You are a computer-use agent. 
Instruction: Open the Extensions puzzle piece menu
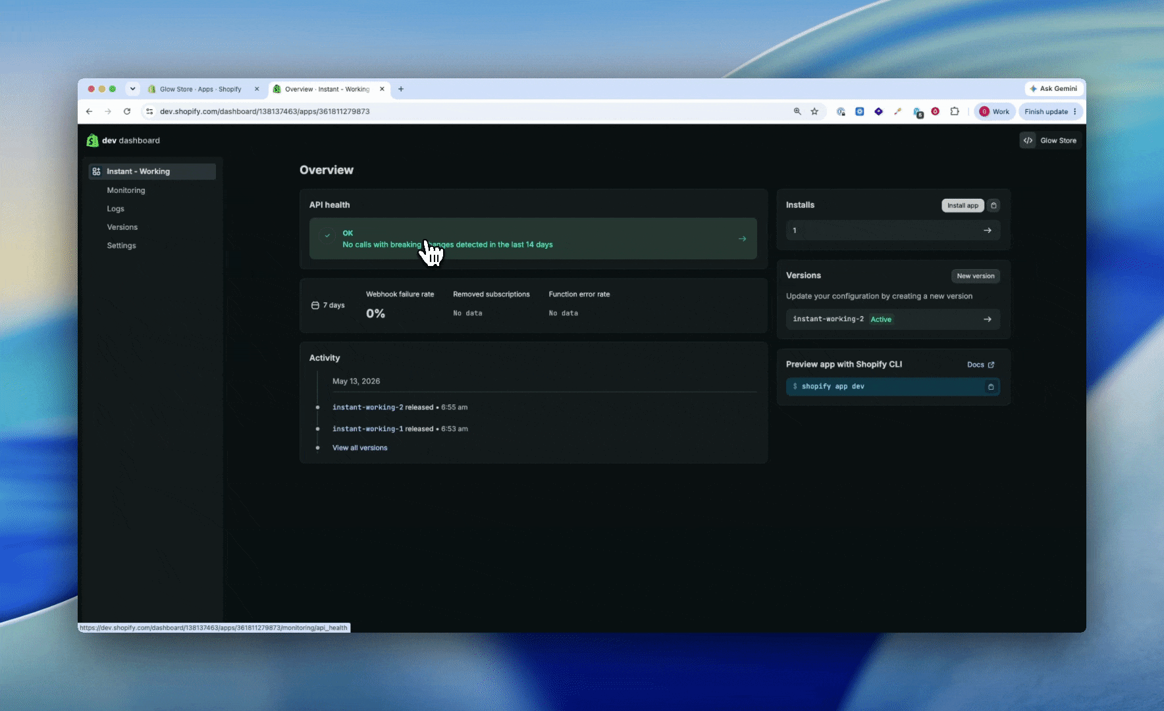(955, 111)
